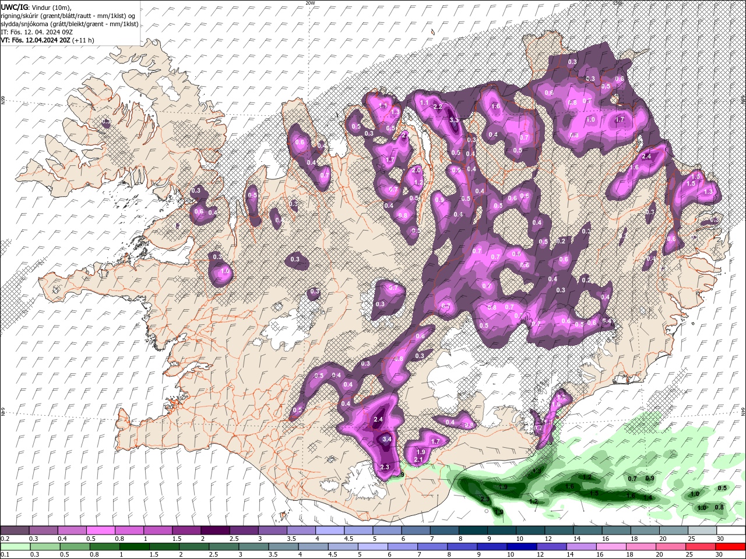Select the 1–1.5 snow legend swatch

click(157, 530)
